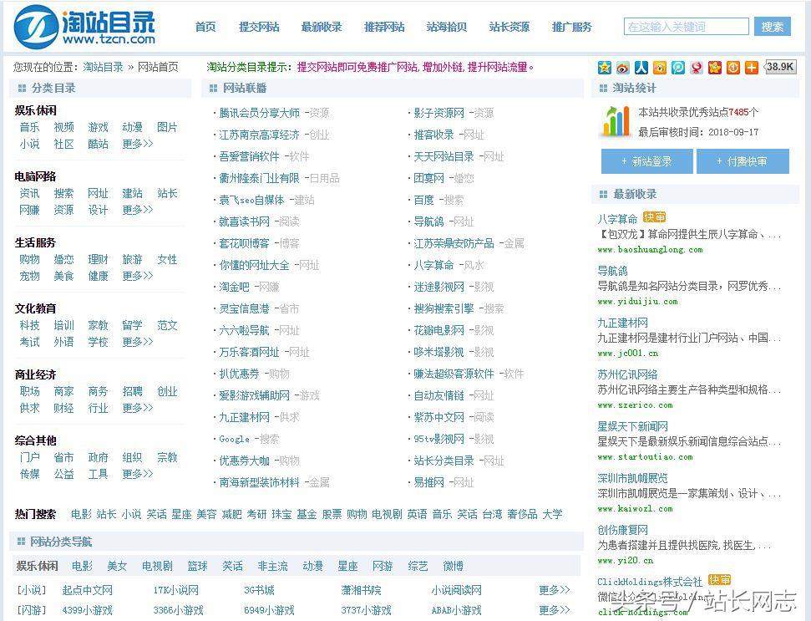
Task: Open the 招聘 category under 商业经济
Action: click(133, 391)
